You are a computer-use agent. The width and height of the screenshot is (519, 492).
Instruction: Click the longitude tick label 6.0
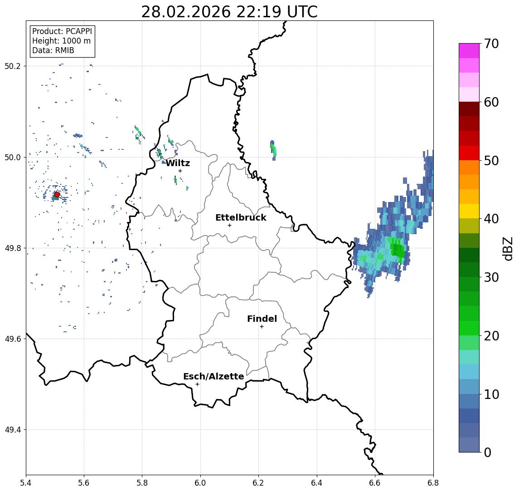click(201, 483)
